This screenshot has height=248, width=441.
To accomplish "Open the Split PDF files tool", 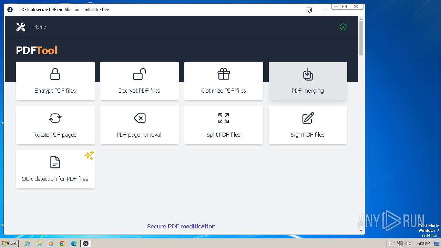I will 224,125.
